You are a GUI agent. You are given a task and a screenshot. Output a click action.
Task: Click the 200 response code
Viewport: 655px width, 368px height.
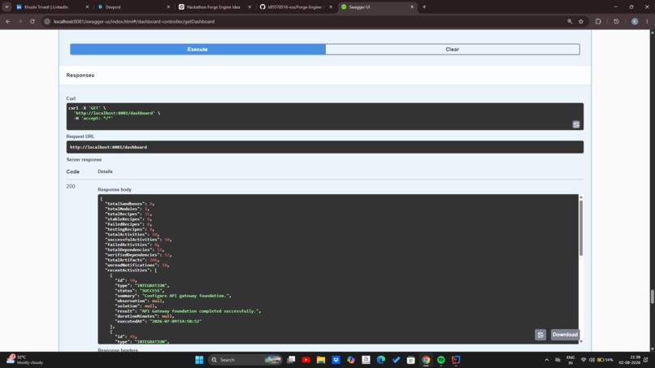(71, 186)
